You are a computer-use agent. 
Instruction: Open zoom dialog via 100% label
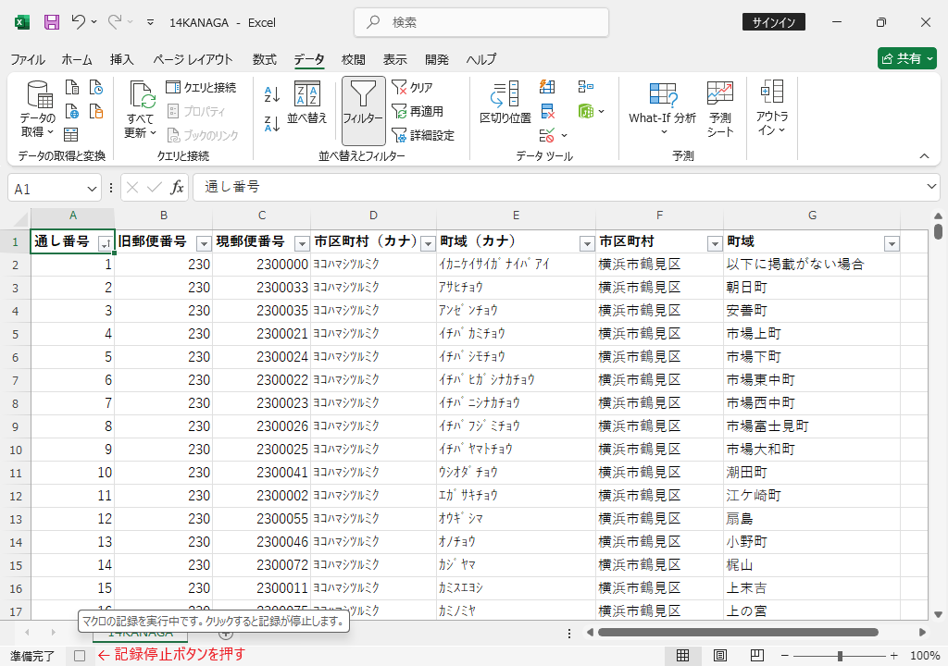925,656
